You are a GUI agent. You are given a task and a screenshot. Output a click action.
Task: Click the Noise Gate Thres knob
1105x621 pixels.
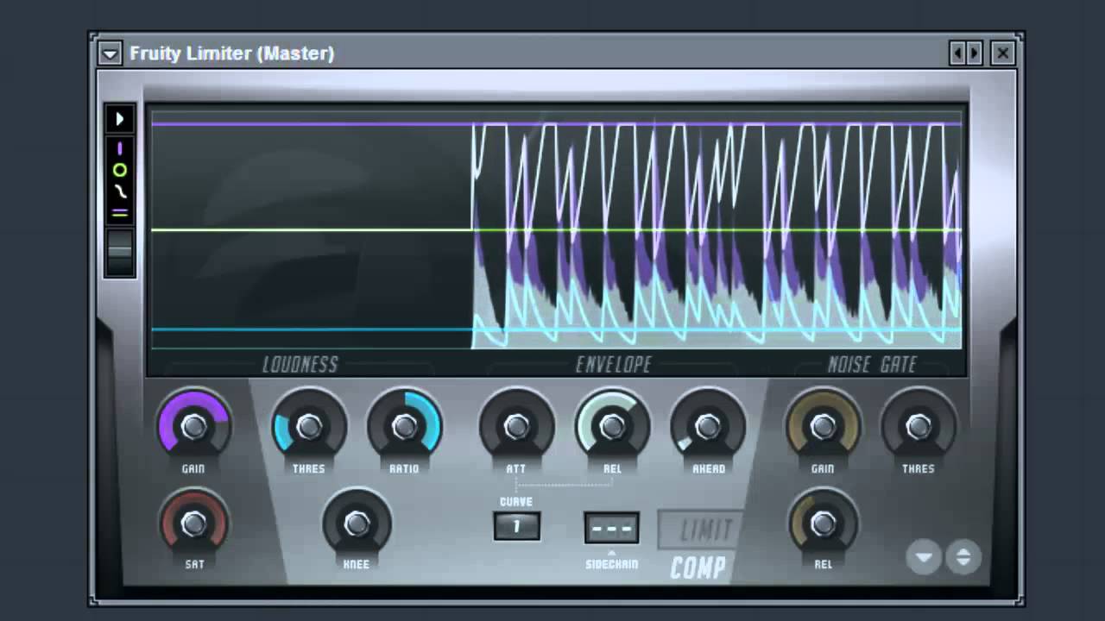(x=919, y=426)
